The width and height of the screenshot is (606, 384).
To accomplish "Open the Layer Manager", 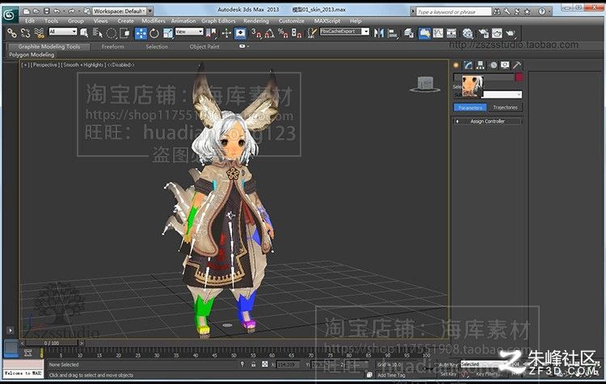I will click(409, 33).
